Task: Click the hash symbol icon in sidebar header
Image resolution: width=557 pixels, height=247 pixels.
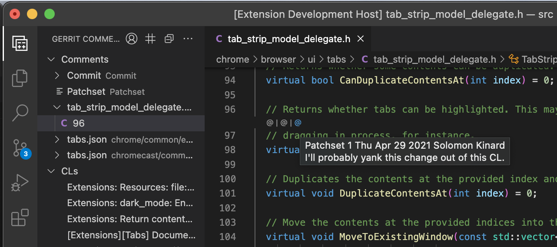Action: (x=150, y=39)
